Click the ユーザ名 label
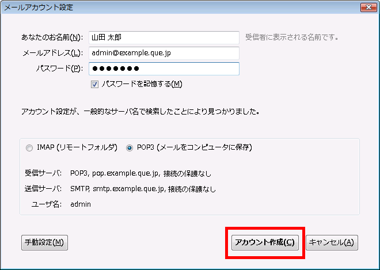Screen dimensions: 380x270 [x=46, y=204]
